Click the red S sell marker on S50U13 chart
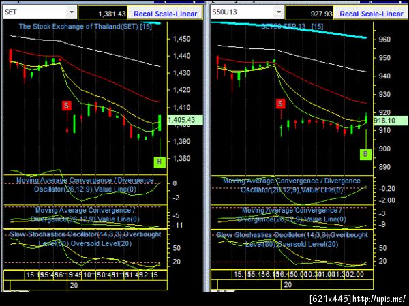Screen dimensions: 409x306 point(280,104)
